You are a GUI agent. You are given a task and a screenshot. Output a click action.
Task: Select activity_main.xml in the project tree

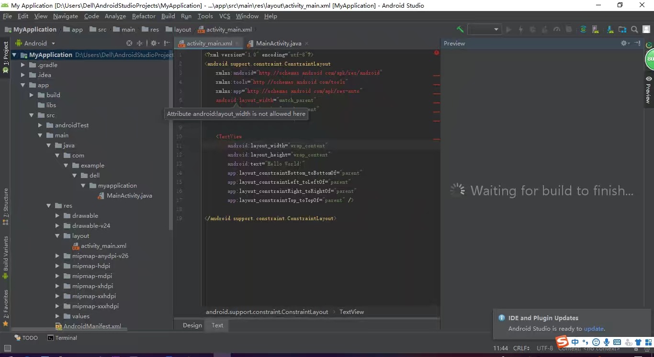click(103, 246)
